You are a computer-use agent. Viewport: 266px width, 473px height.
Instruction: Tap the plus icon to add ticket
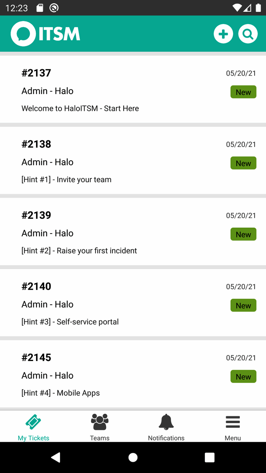click(223, 34)
